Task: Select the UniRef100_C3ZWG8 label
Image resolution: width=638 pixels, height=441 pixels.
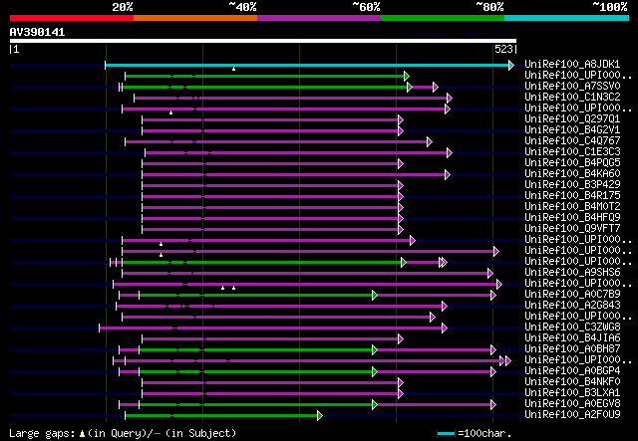Action: click(x=572, y=328)
